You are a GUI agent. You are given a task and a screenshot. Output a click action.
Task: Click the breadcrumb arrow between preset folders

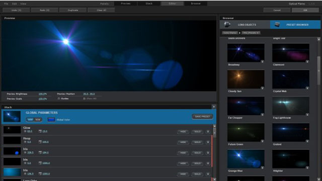[239, 33]
